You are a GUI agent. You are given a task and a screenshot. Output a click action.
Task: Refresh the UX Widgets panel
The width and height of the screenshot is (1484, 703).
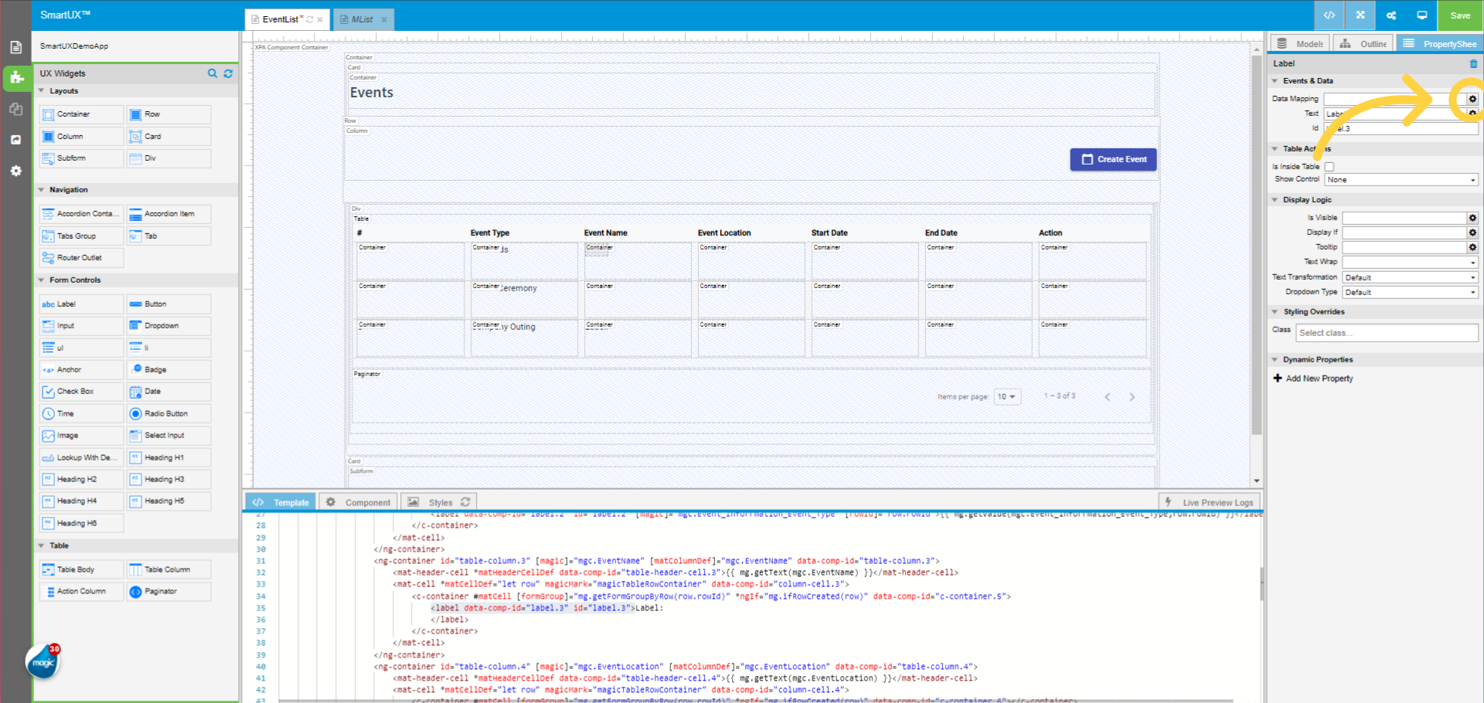point(228,73)
